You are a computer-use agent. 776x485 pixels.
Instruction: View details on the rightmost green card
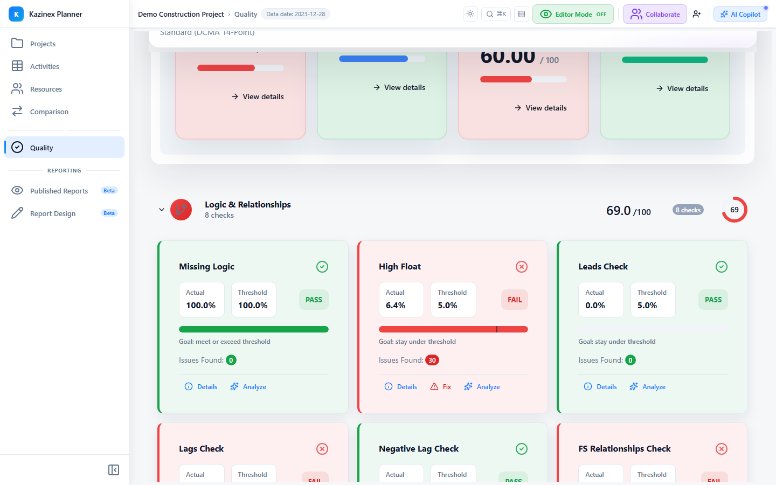click(x=682, y=88)
